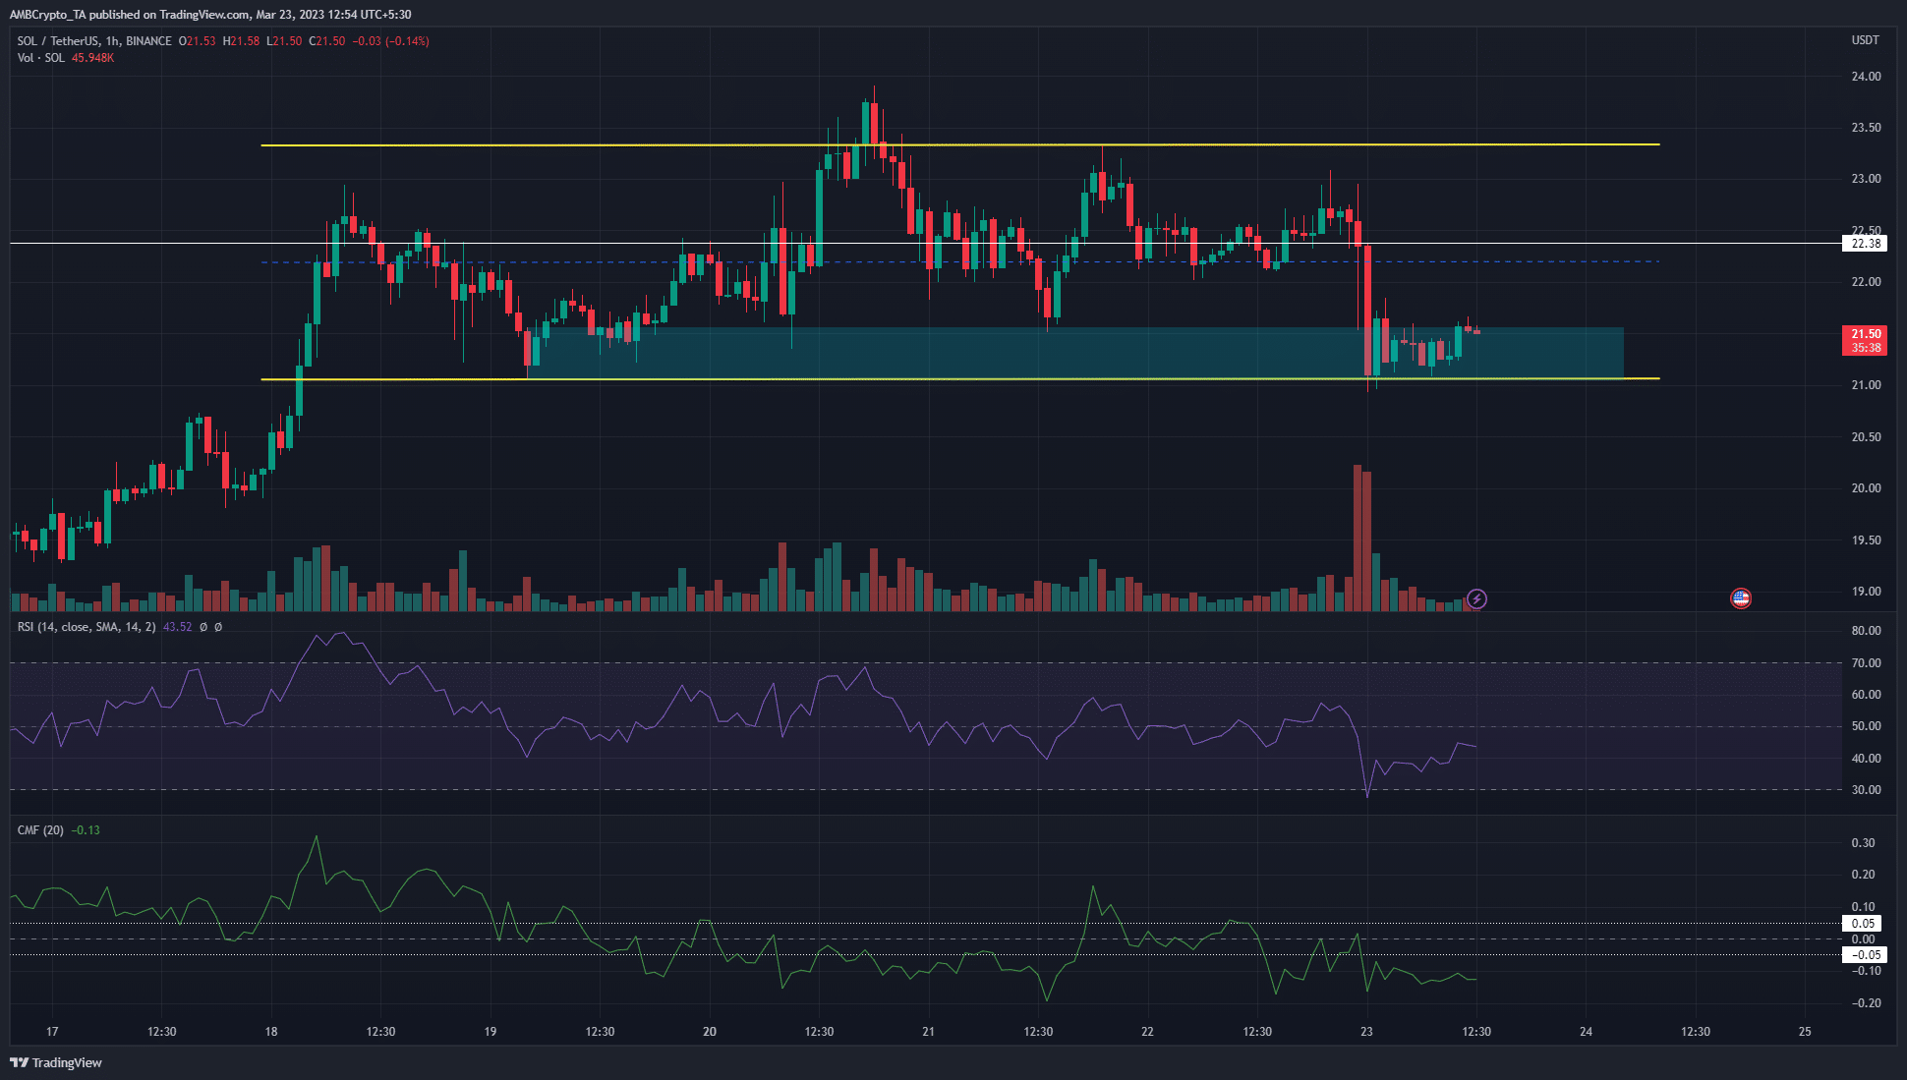
Task: Click the red 21.50 current price tag
Action: [x=1866, y=335]
